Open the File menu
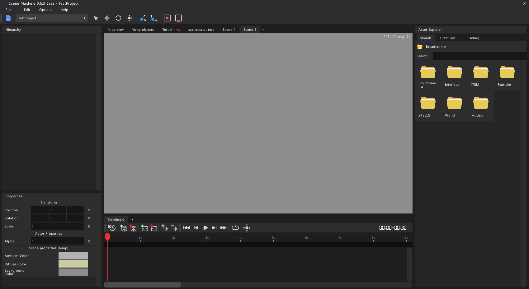This screenshot has height=289, width=529. [8, 10]
